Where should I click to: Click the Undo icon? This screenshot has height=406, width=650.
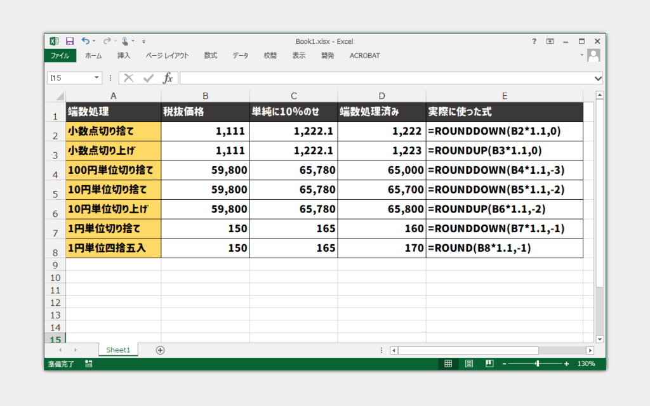click(x=86, y=41)
